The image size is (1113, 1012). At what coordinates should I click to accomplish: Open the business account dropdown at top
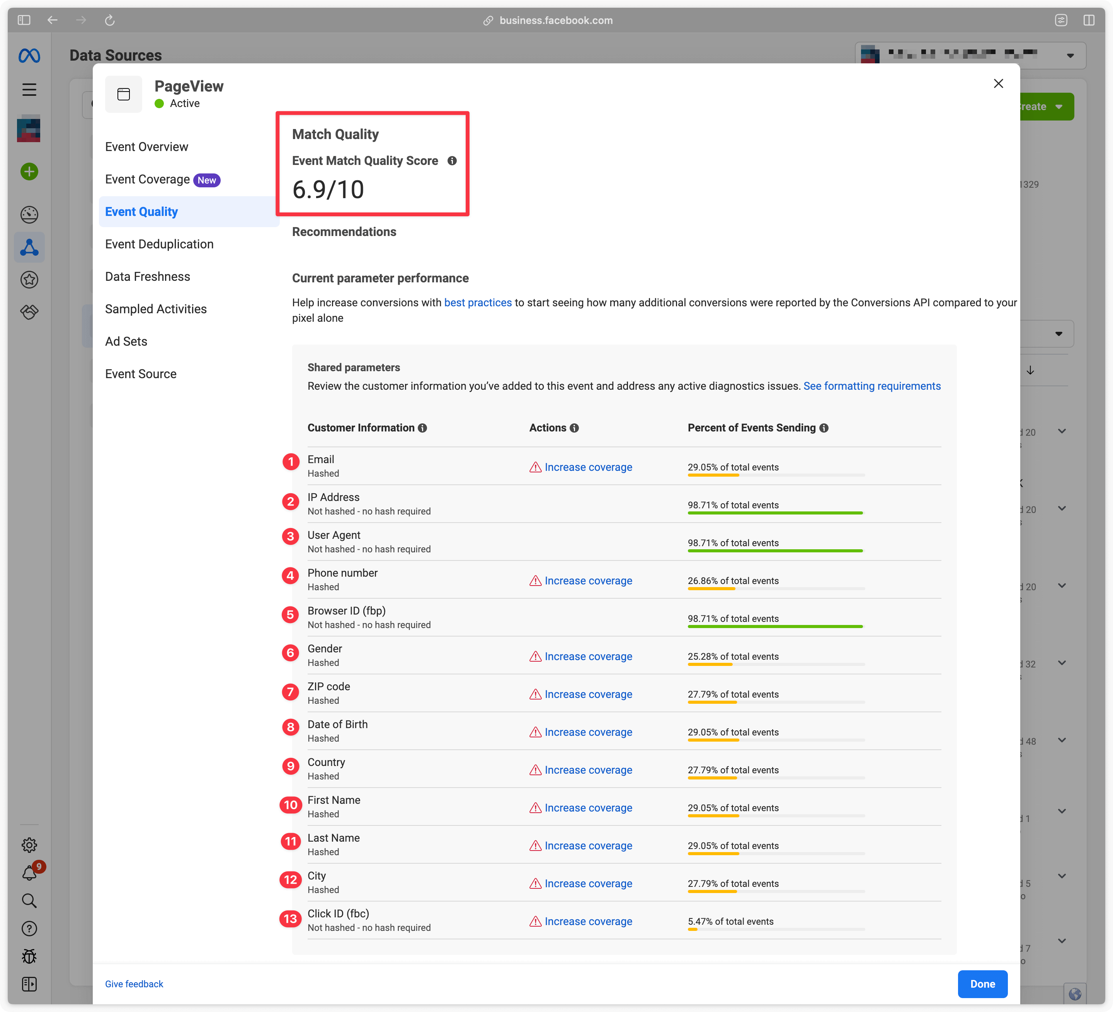pyautogui.click(x=970, y=55)
